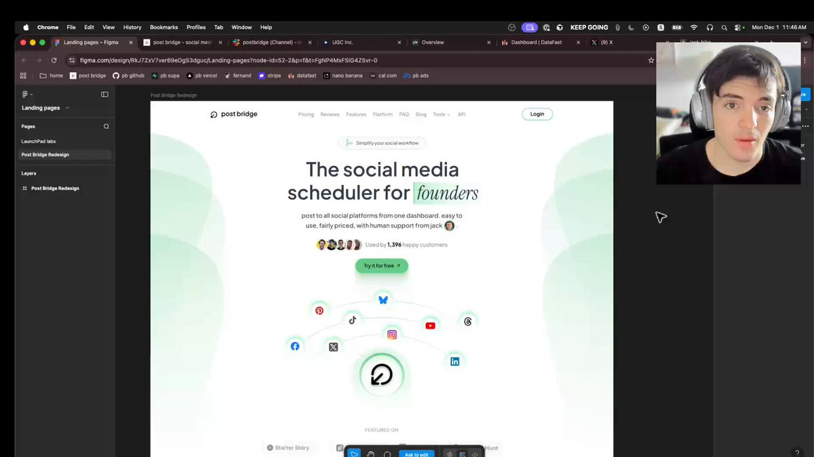The width and height of the screenshot is (814, 457).
Task: Open the Tools dropdown in site navigation
Action: click(441, 114)
